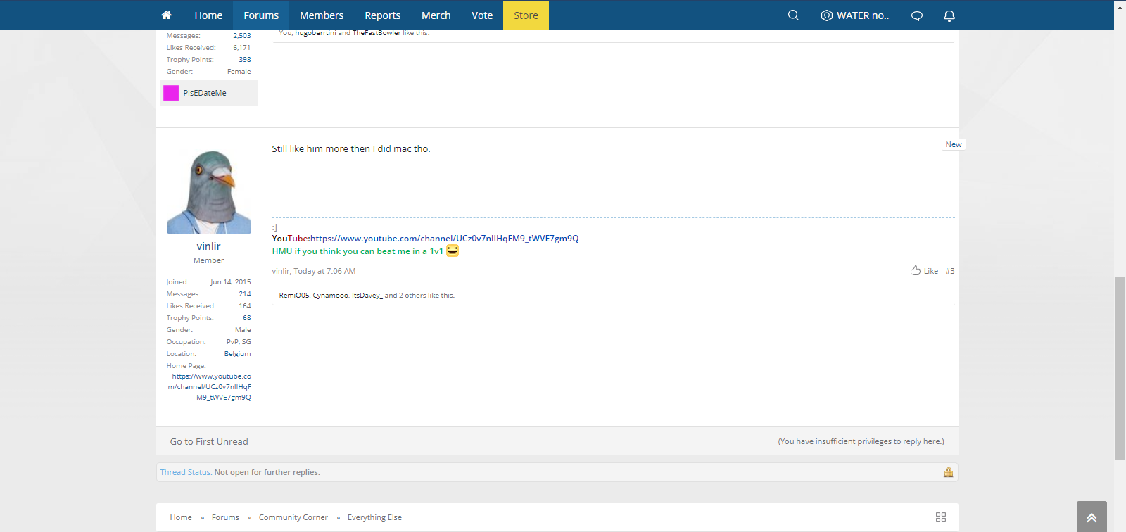
Task: Click the thumbs-up Like icon on vinlir's post
Action: pyautogui.click(x=915, y=270)
